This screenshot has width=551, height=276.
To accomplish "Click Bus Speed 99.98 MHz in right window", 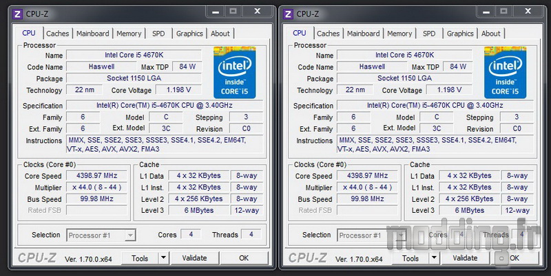I will pos(367,199).
